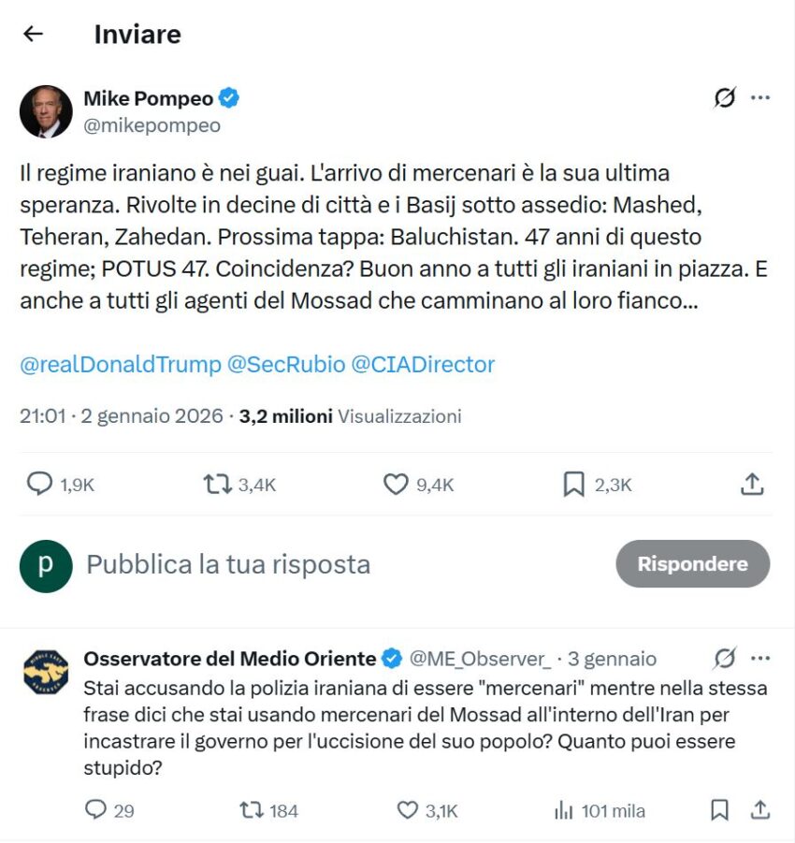This screenshot has height=843, width=795.
Task: Go back with the left arrow
Action: (x=34, y=35)
